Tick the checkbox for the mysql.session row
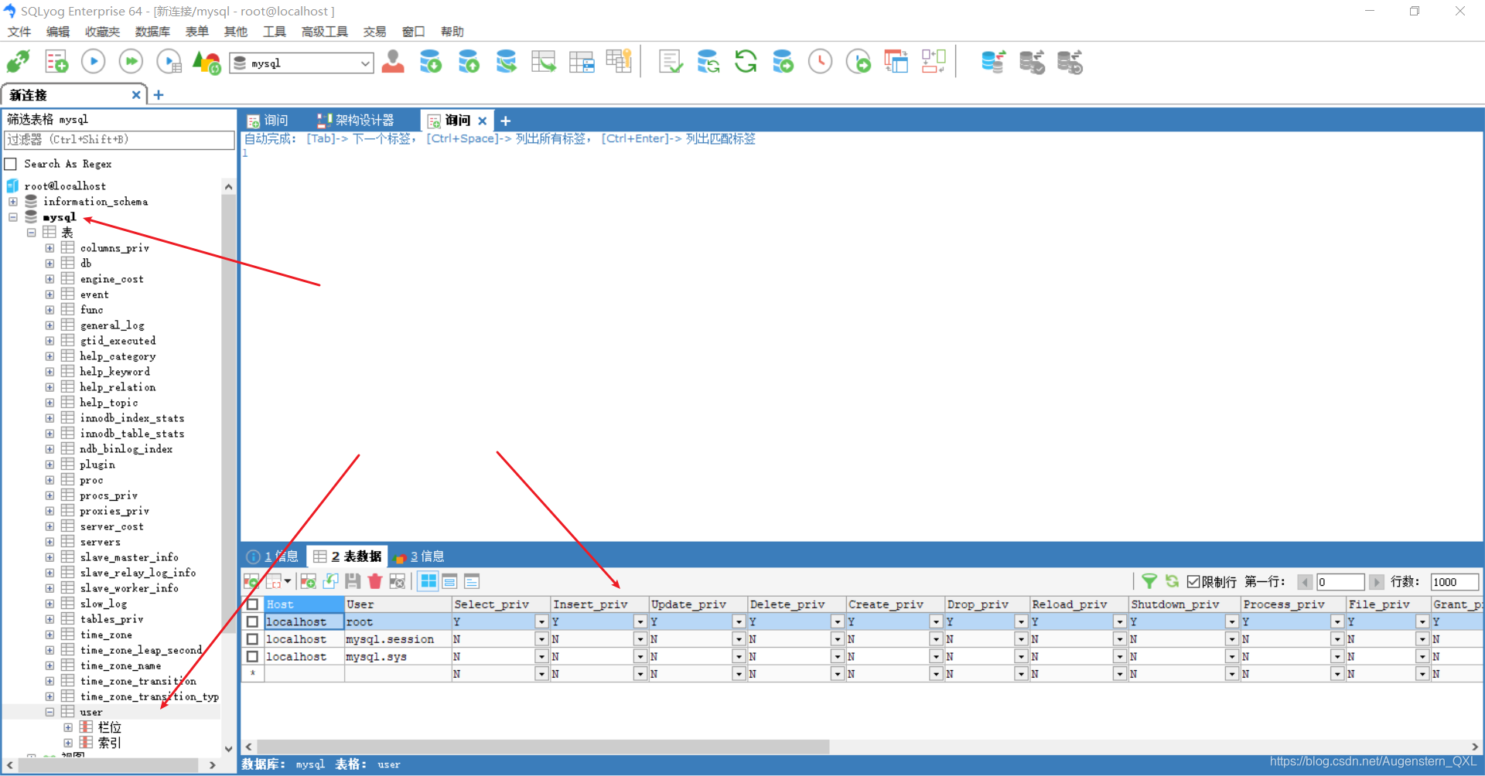The width and height of the screenshot is (1485, 776). pos(252,639)
